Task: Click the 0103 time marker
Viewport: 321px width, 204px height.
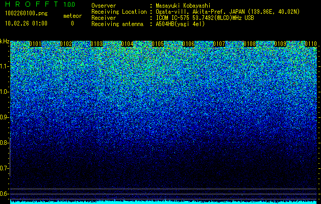Action: [x=96, y=44]
